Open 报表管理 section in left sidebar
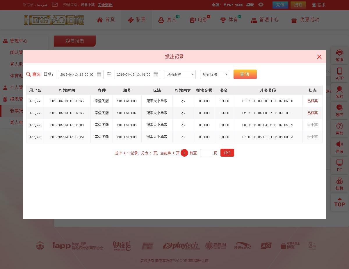This screenshot has width=349, height=269. pyautogui.click(x=13, y=99)
